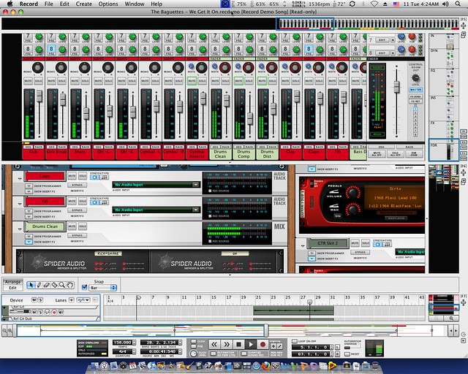This screenshot has width=468, height=374.
Task: Select the stretch type note icon on Claps
Action: click(104, 178)
